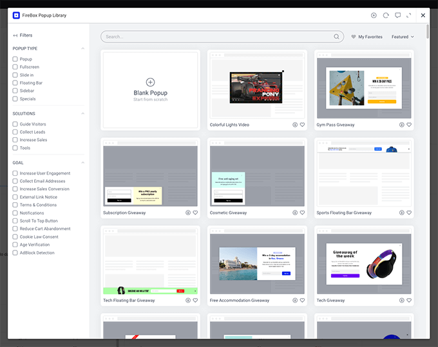Show info for Tech Giveaway

[x=402, y=301]
